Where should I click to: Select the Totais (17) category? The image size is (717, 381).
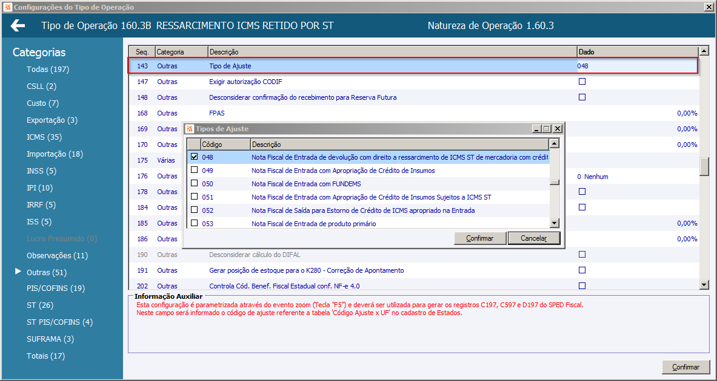coord(45,356)
